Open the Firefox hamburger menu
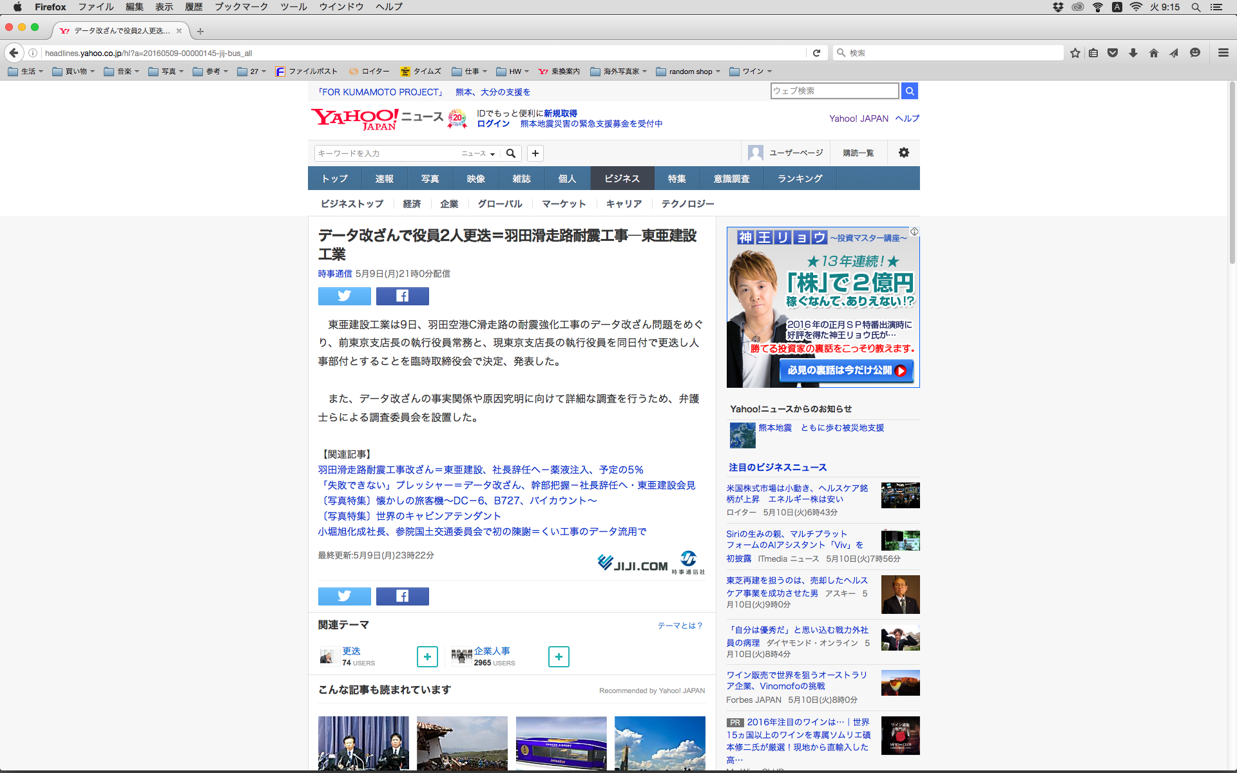The width and height of the screenshot is (1237, 773). click(1223, 53)
